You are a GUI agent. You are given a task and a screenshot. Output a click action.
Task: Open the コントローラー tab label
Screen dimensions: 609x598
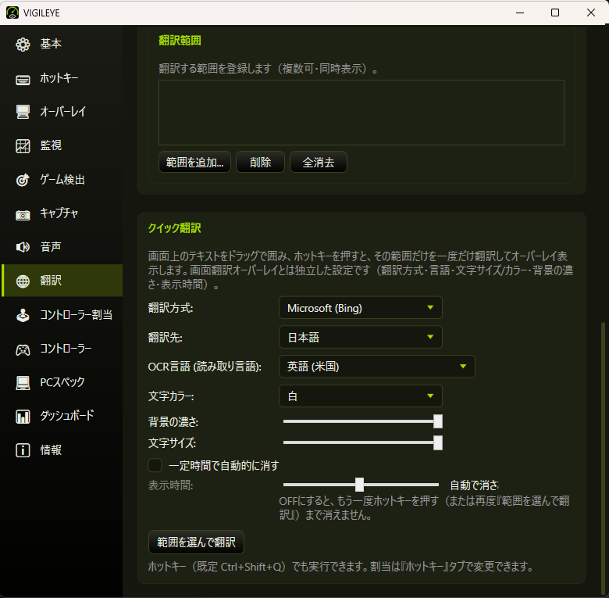pyautogui.click(x=66, y=349)
